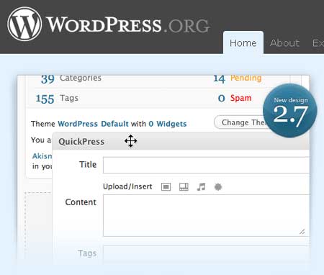Click the Content textarea resize grip

[x=302, y=232]
